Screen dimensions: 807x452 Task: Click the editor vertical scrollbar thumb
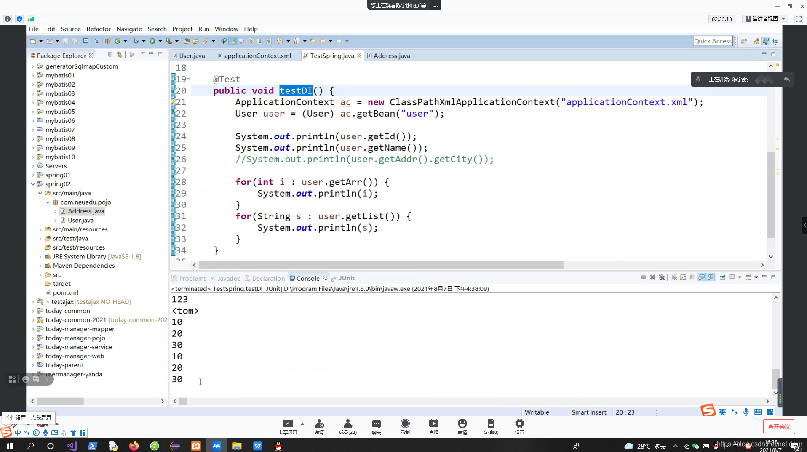(x=771, y=194)
